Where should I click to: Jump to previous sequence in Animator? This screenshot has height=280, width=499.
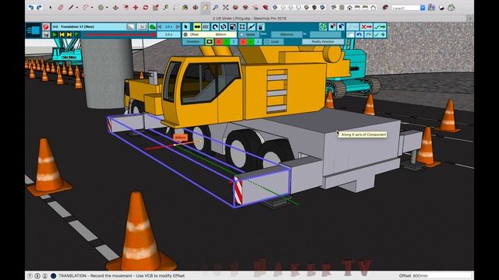click(x=62, y=34)
